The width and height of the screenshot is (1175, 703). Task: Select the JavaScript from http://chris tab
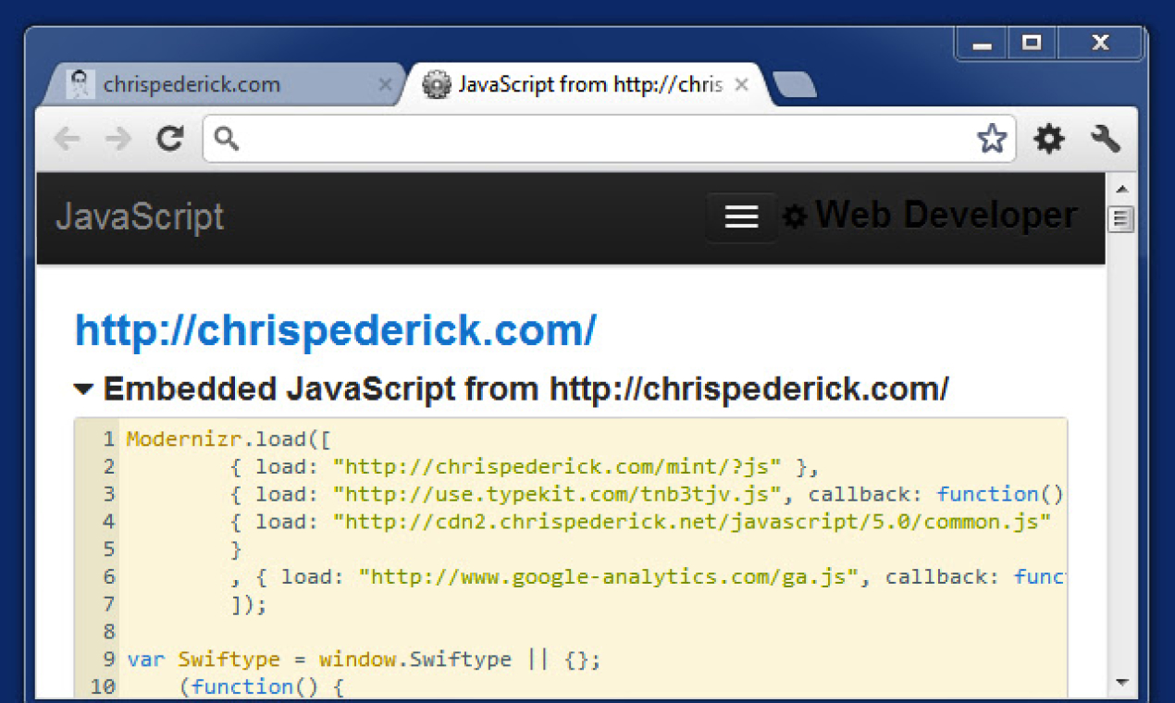[x=587, y=84]
